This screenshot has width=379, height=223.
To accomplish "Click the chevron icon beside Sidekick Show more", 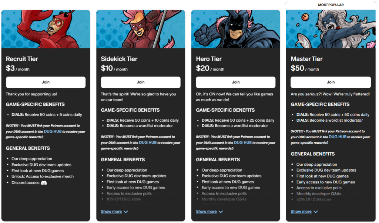I will click(126, 212).
